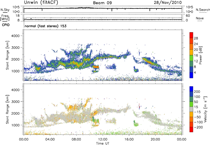Click the green velocity patch near 17:00
This screenshot has width=210, height=145.
[x=136, y=124]
